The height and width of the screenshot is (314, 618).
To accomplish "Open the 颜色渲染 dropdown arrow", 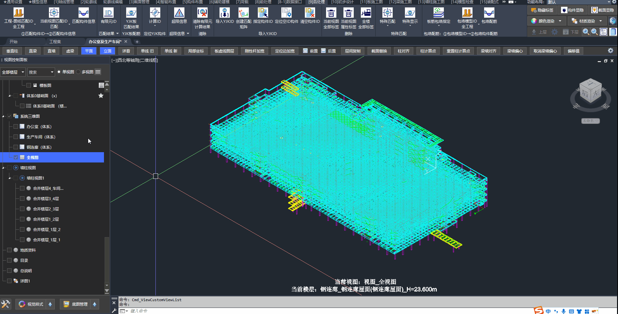I will [x=560, y=21].
